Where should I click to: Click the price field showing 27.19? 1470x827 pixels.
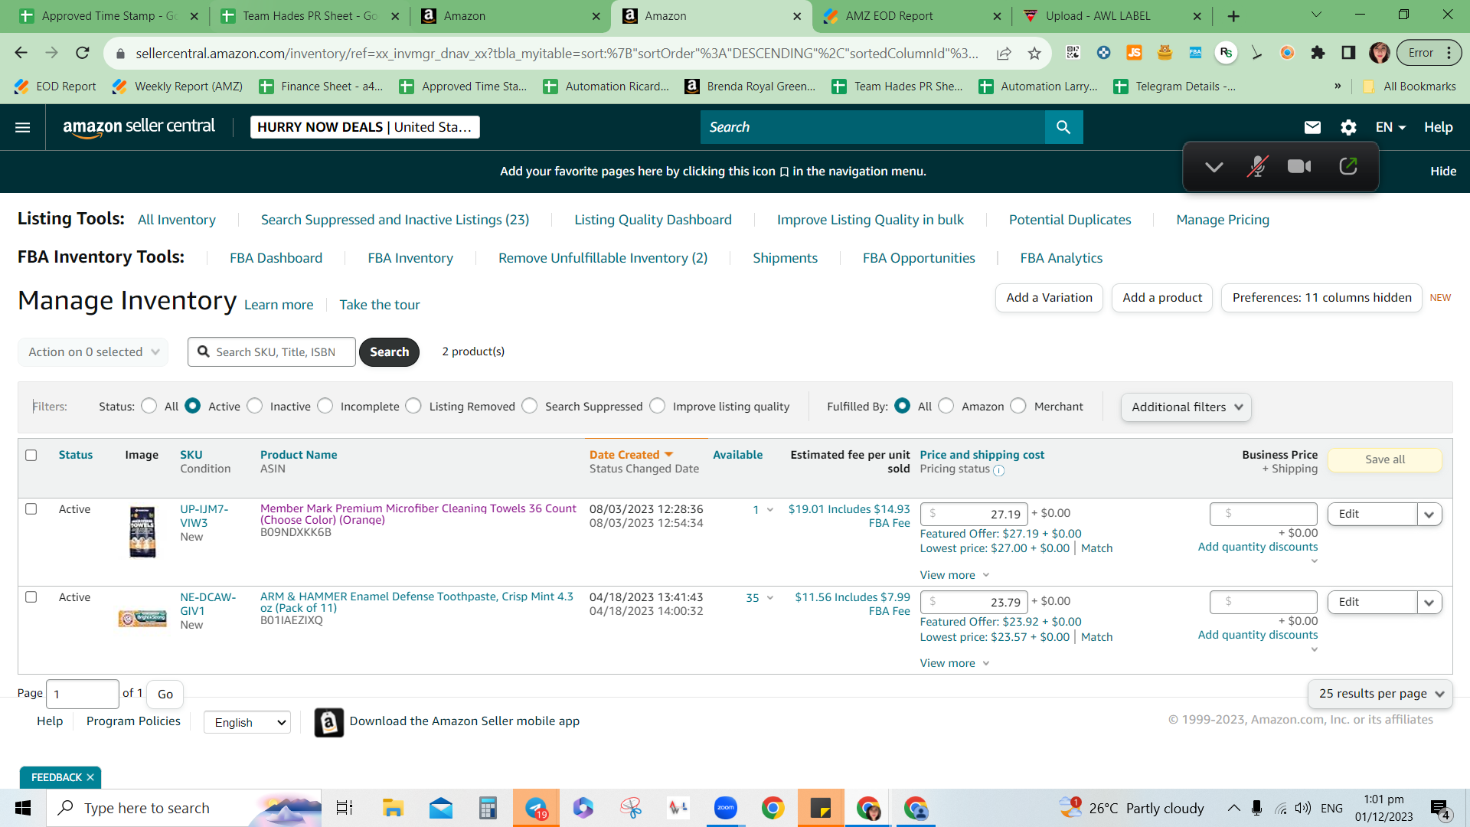(973, 515)
